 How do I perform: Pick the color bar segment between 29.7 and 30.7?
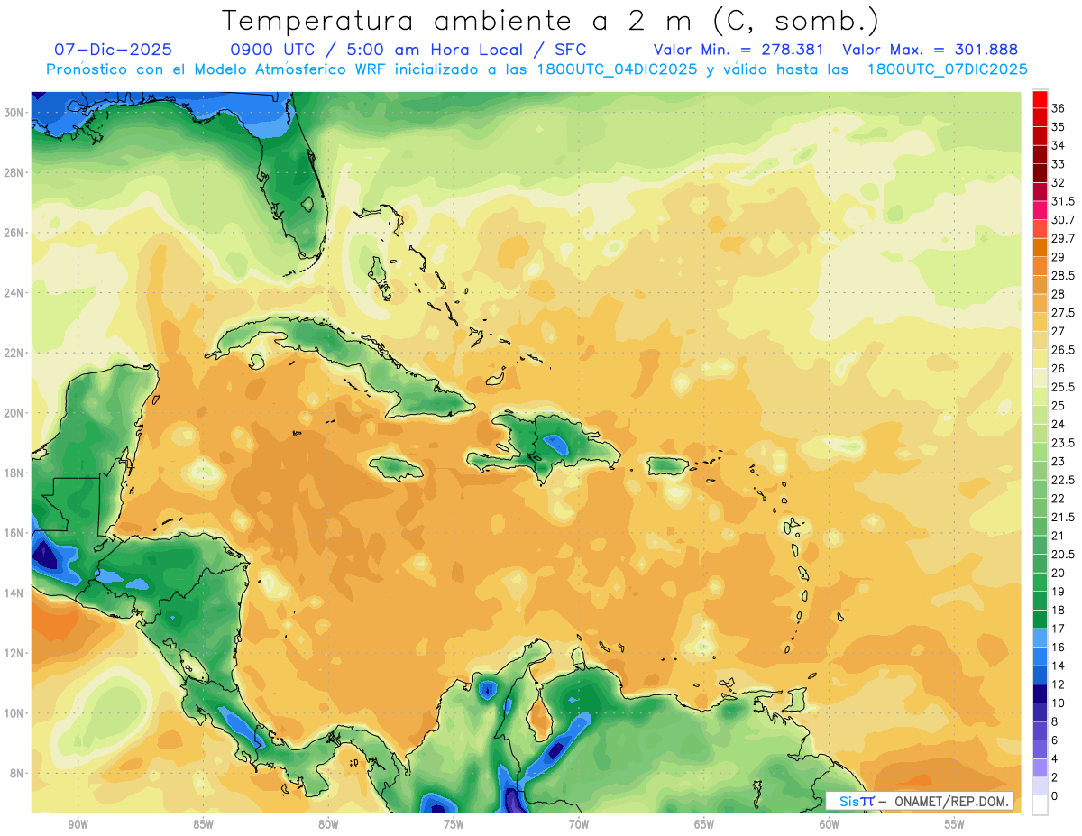point(1040,229)
